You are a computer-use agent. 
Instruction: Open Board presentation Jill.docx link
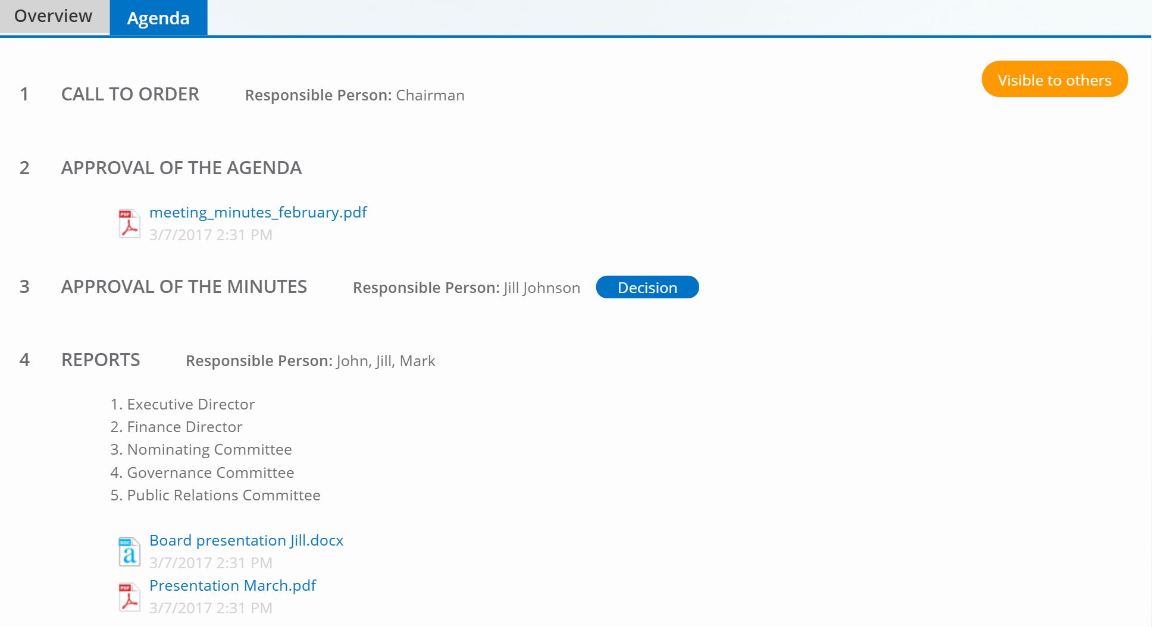246,540
